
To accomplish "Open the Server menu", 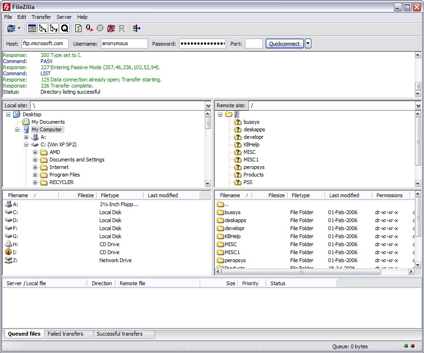I will click(x=64, y=17).
